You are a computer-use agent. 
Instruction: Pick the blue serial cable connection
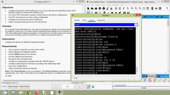coord(145,80)
